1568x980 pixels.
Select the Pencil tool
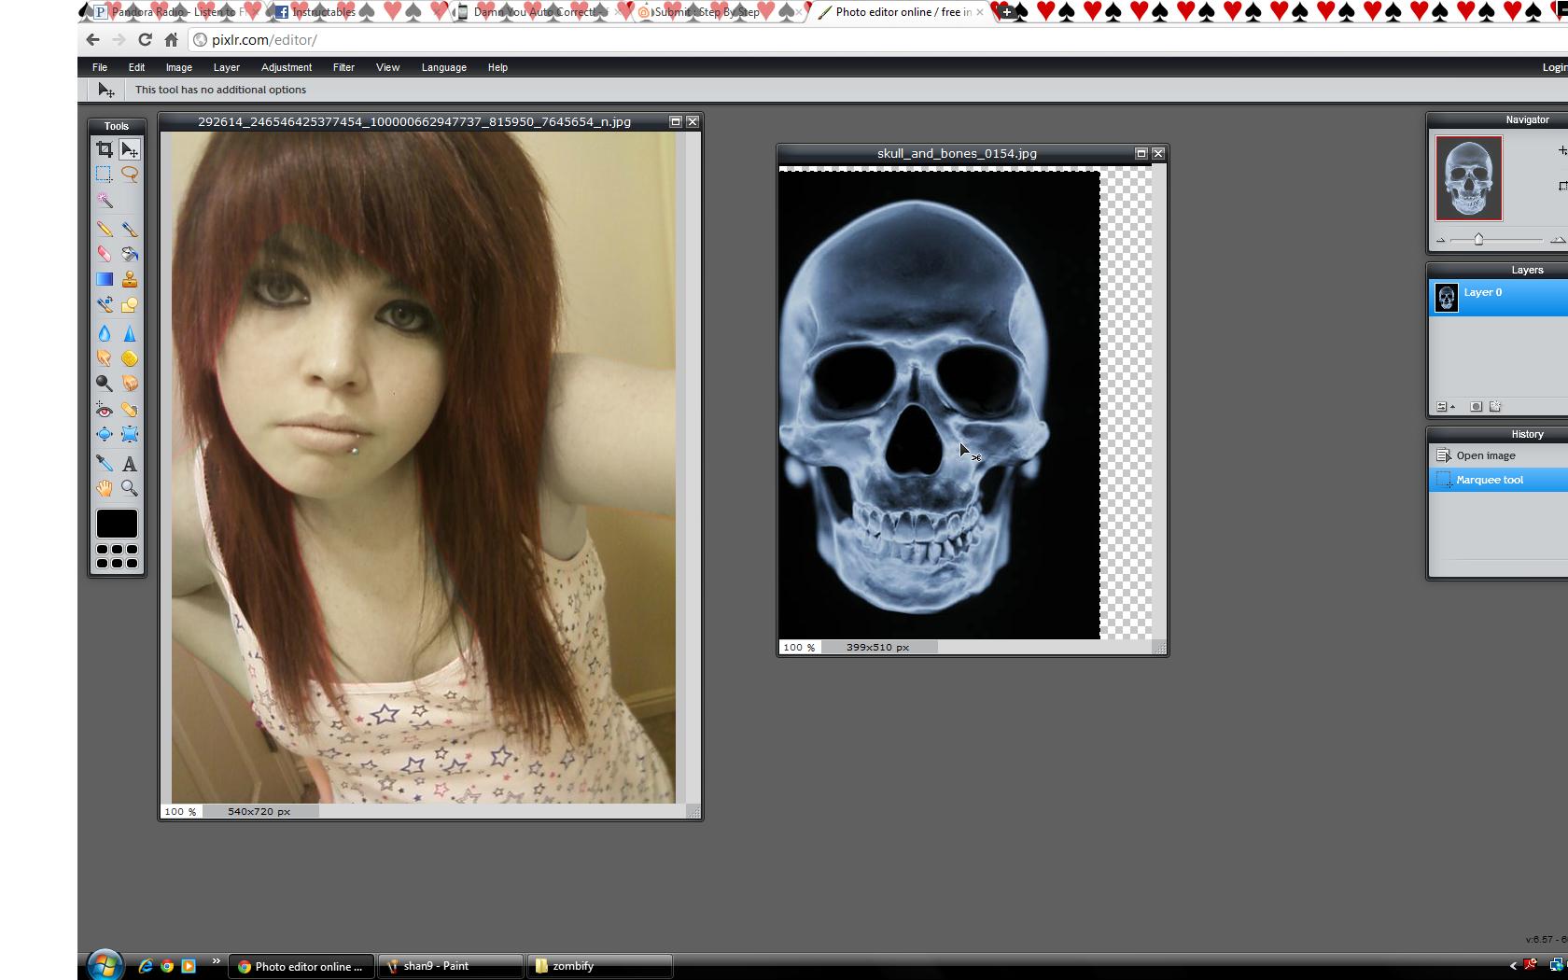click(105, 229)
